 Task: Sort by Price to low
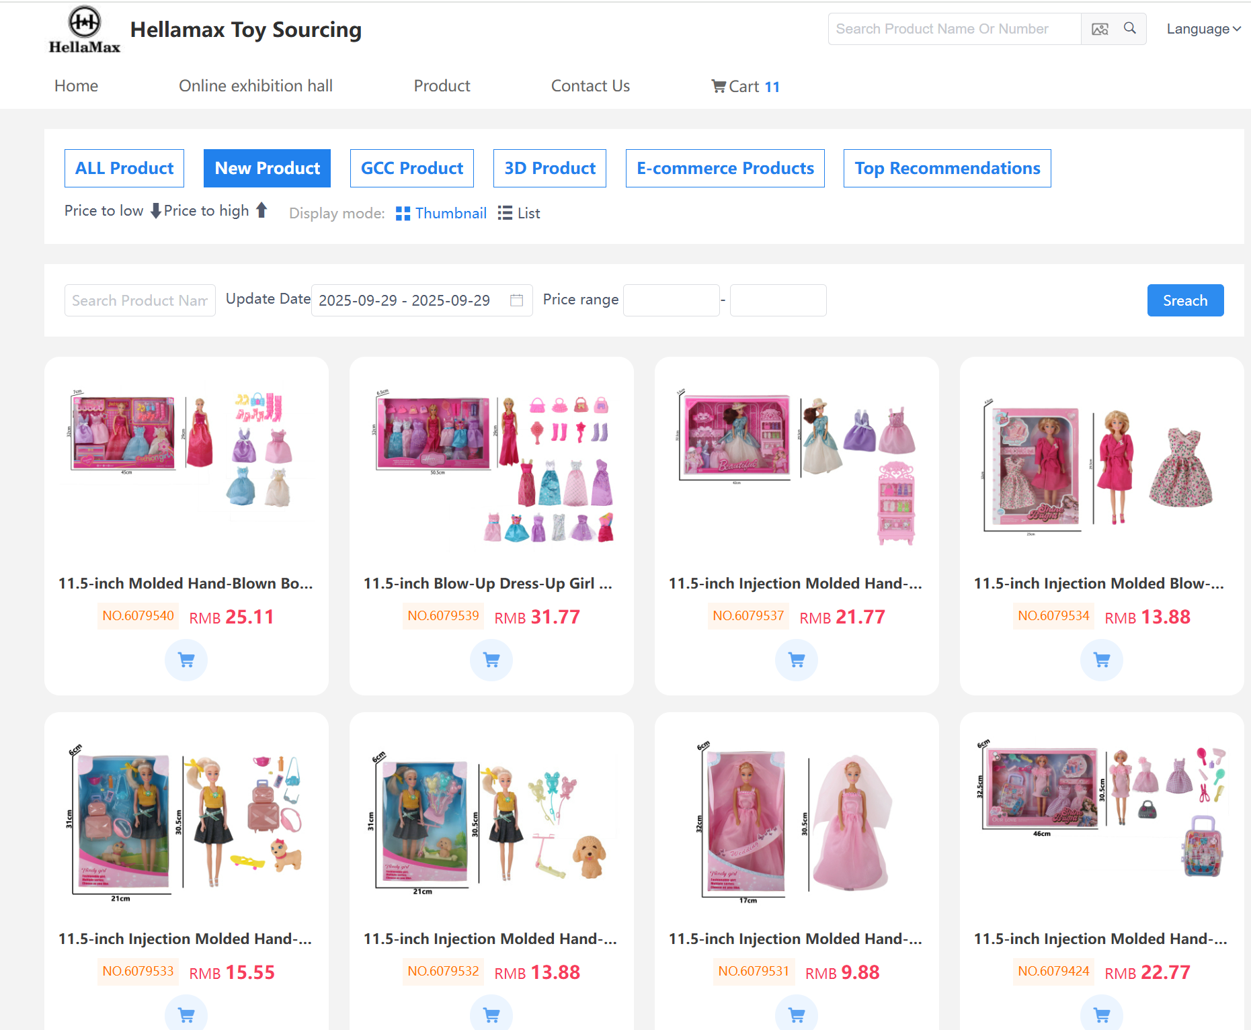(112, 211)
